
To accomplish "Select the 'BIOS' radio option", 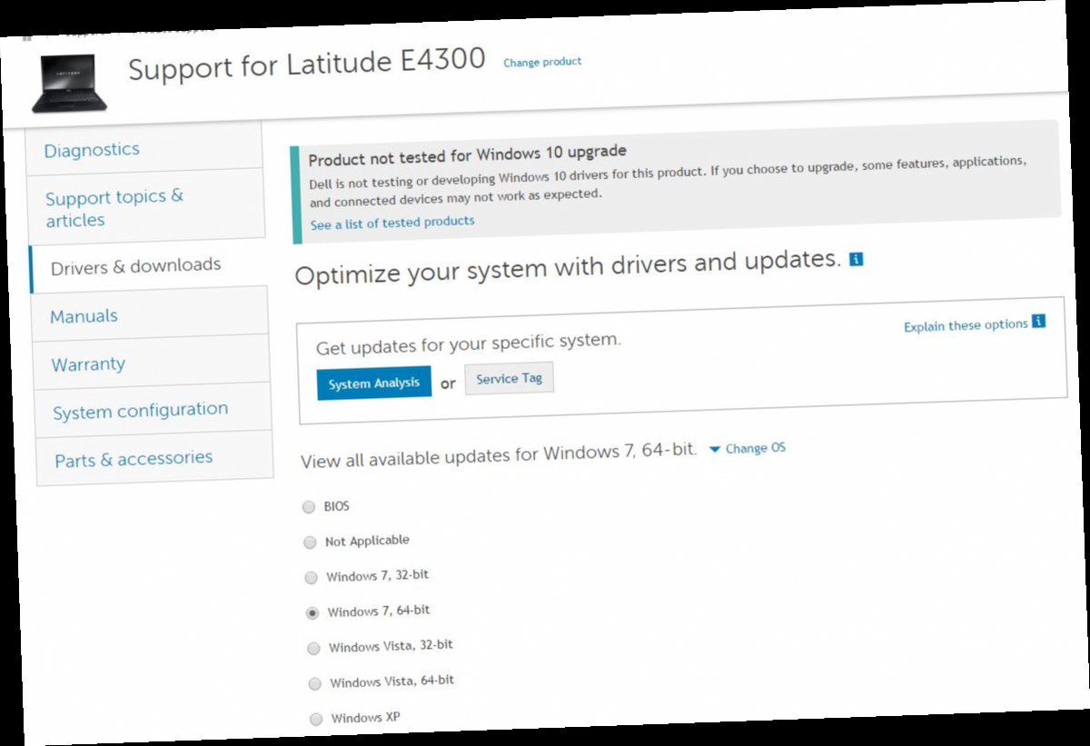I will [x=308, y=507].
